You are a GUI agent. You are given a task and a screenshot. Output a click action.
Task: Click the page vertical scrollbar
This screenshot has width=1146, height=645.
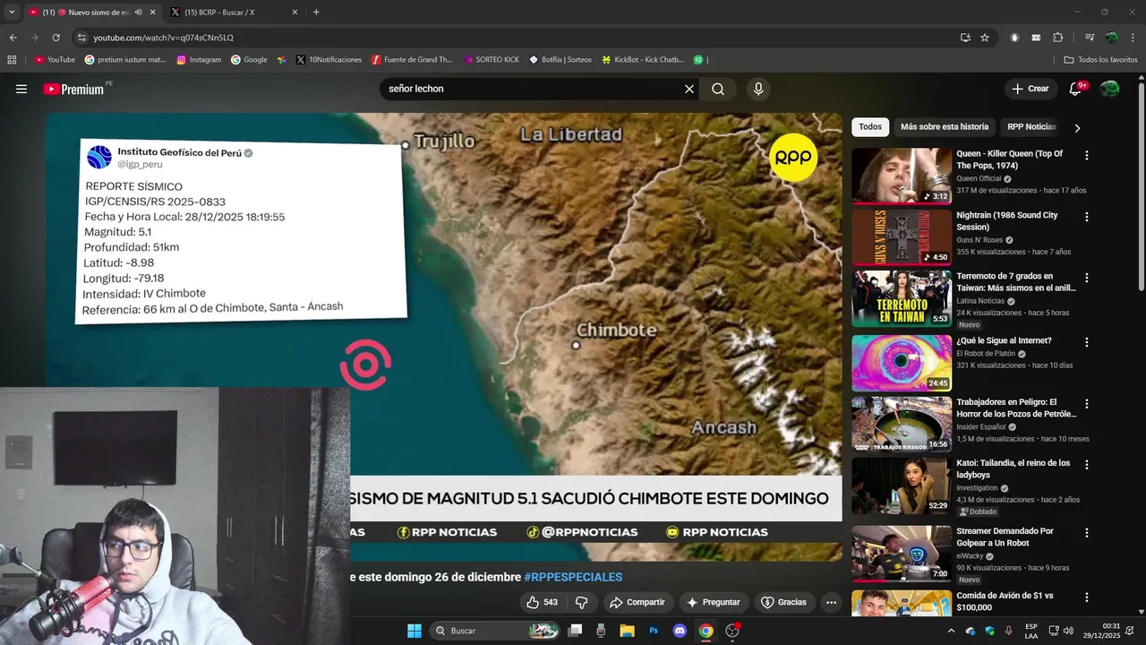pos(1141,185)
